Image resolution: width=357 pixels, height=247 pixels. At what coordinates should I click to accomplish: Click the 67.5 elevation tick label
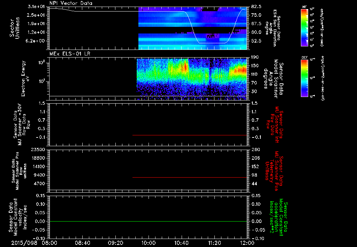point(256,24)
